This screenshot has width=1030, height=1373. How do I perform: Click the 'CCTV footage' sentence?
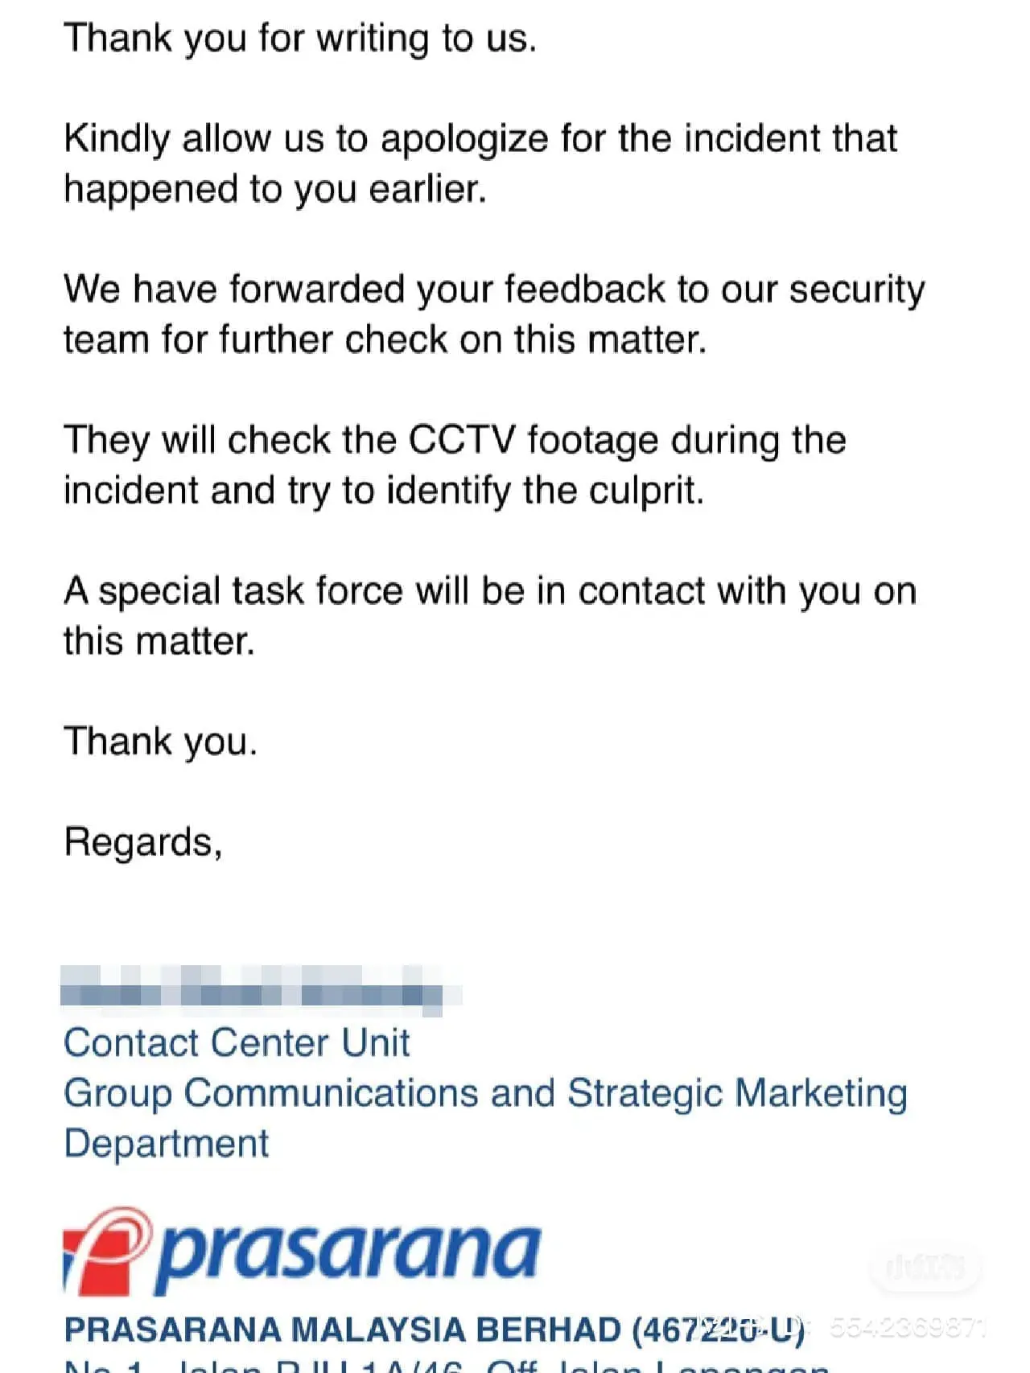pyautogui.click(x=455, y=440)
